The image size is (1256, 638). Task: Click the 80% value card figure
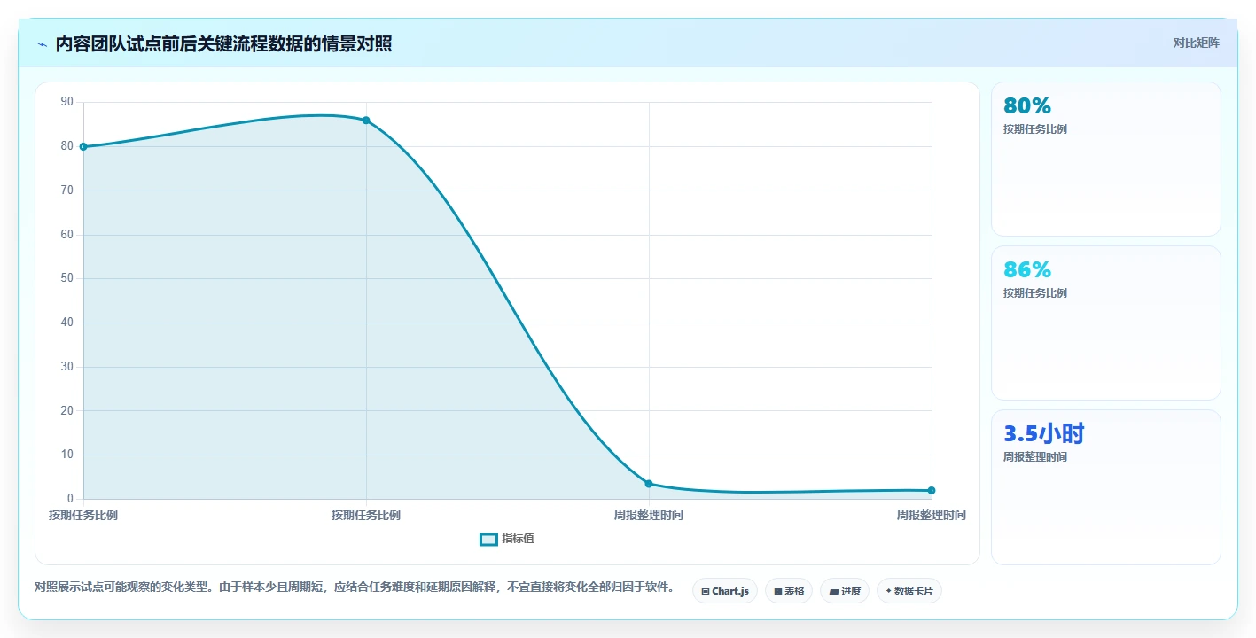tap(1027, 105)
